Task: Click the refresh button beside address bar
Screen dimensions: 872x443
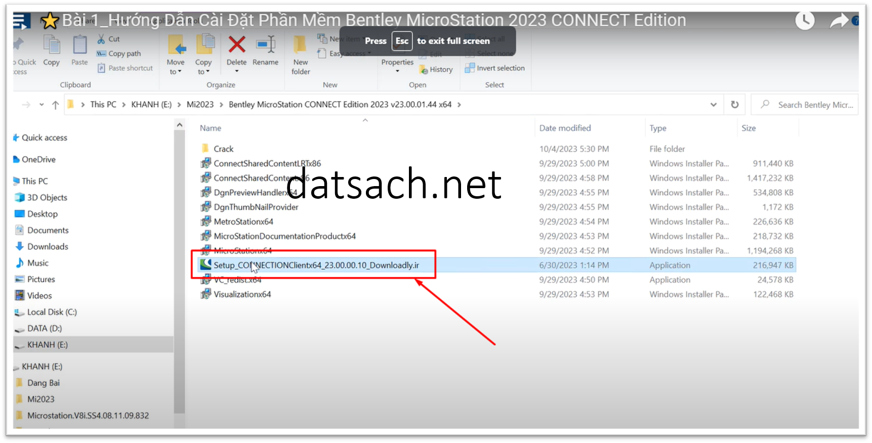Action: tap(734, 105)
